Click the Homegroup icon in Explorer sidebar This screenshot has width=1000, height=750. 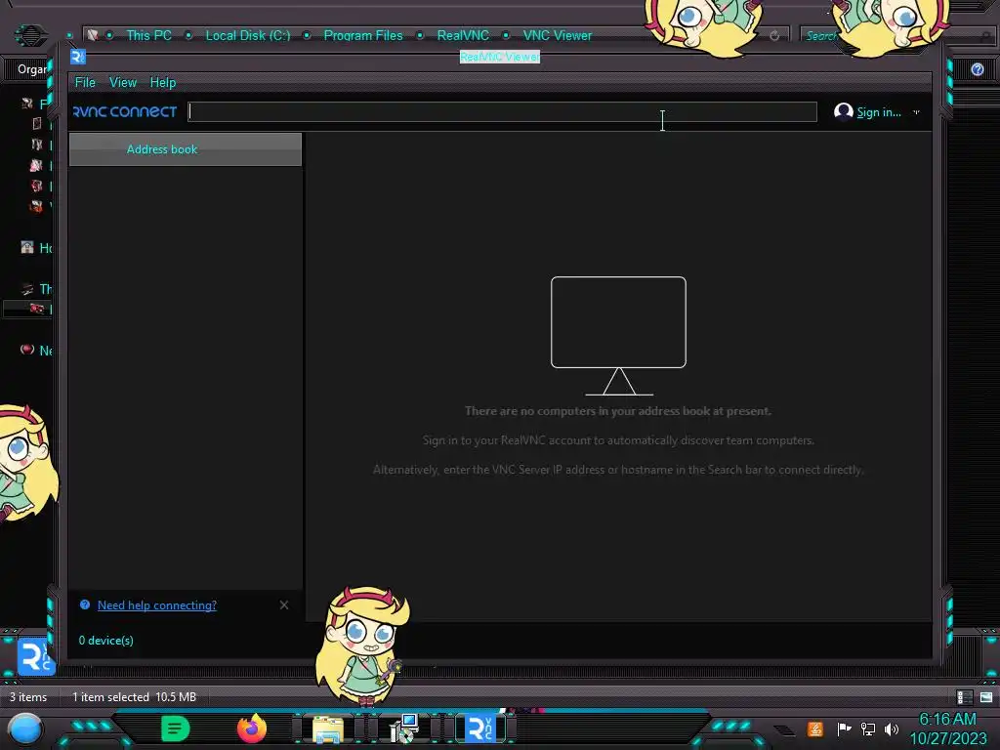(x=26, y=247)
